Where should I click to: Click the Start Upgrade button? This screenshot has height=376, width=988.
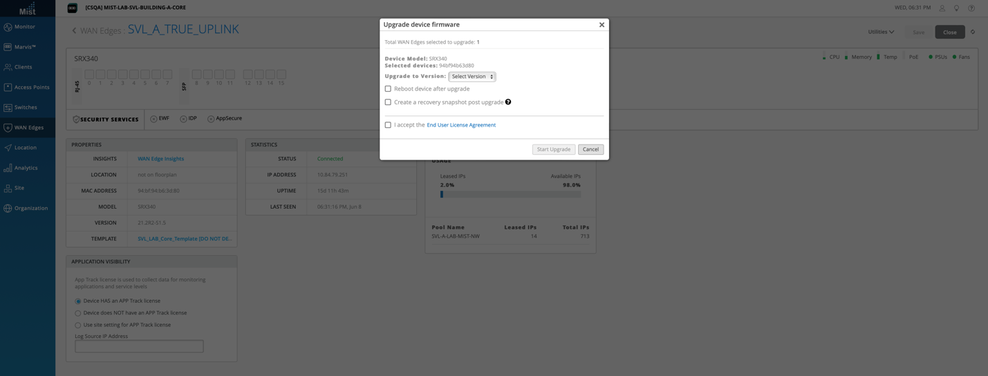point(554,149)
